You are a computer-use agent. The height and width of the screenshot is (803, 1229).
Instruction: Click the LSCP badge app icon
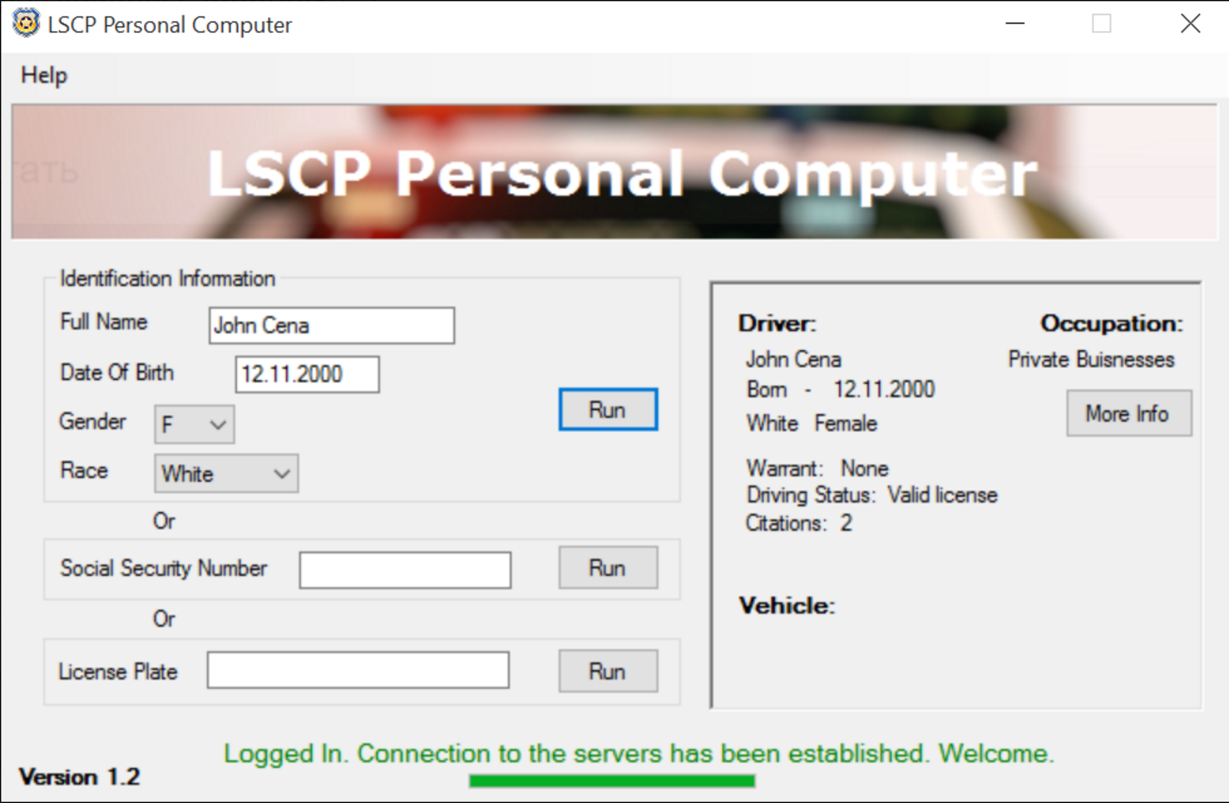click(25, 24)
